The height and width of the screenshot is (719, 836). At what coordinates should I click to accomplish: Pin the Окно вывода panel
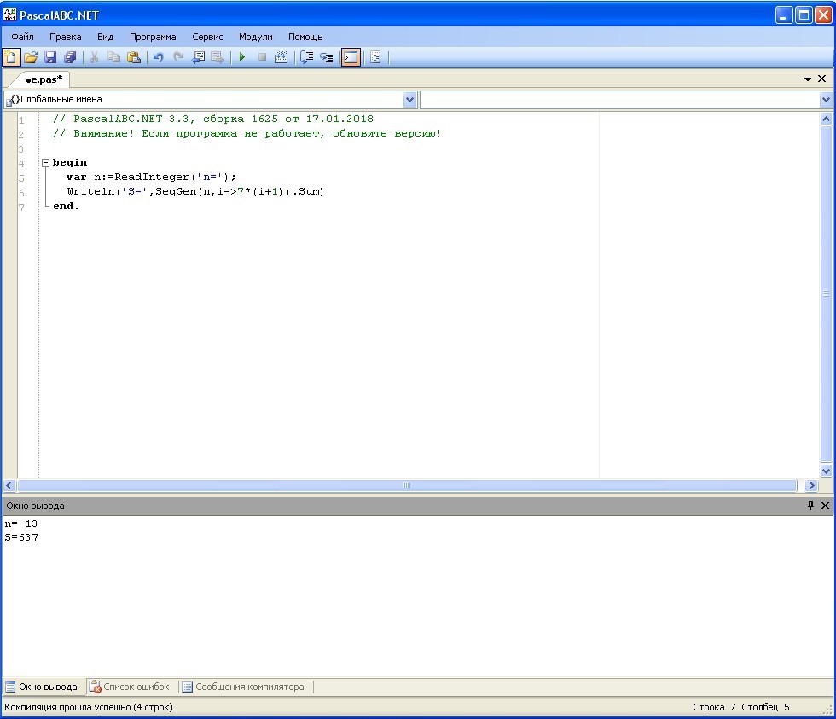point(810,506)
